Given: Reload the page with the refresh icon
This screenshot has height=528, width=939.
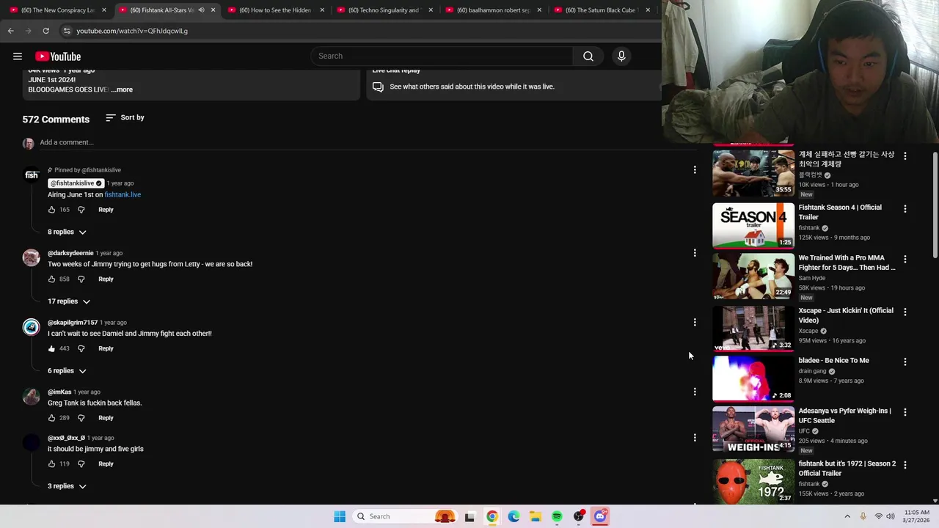Looking at the screenshot, I should click(x=45, y=31).
